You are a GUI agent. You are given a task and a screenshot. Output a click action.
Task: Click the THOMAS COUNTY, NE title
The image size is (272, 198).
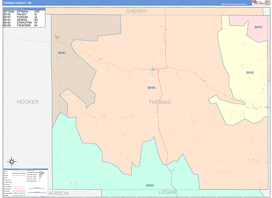coord(17,3)
